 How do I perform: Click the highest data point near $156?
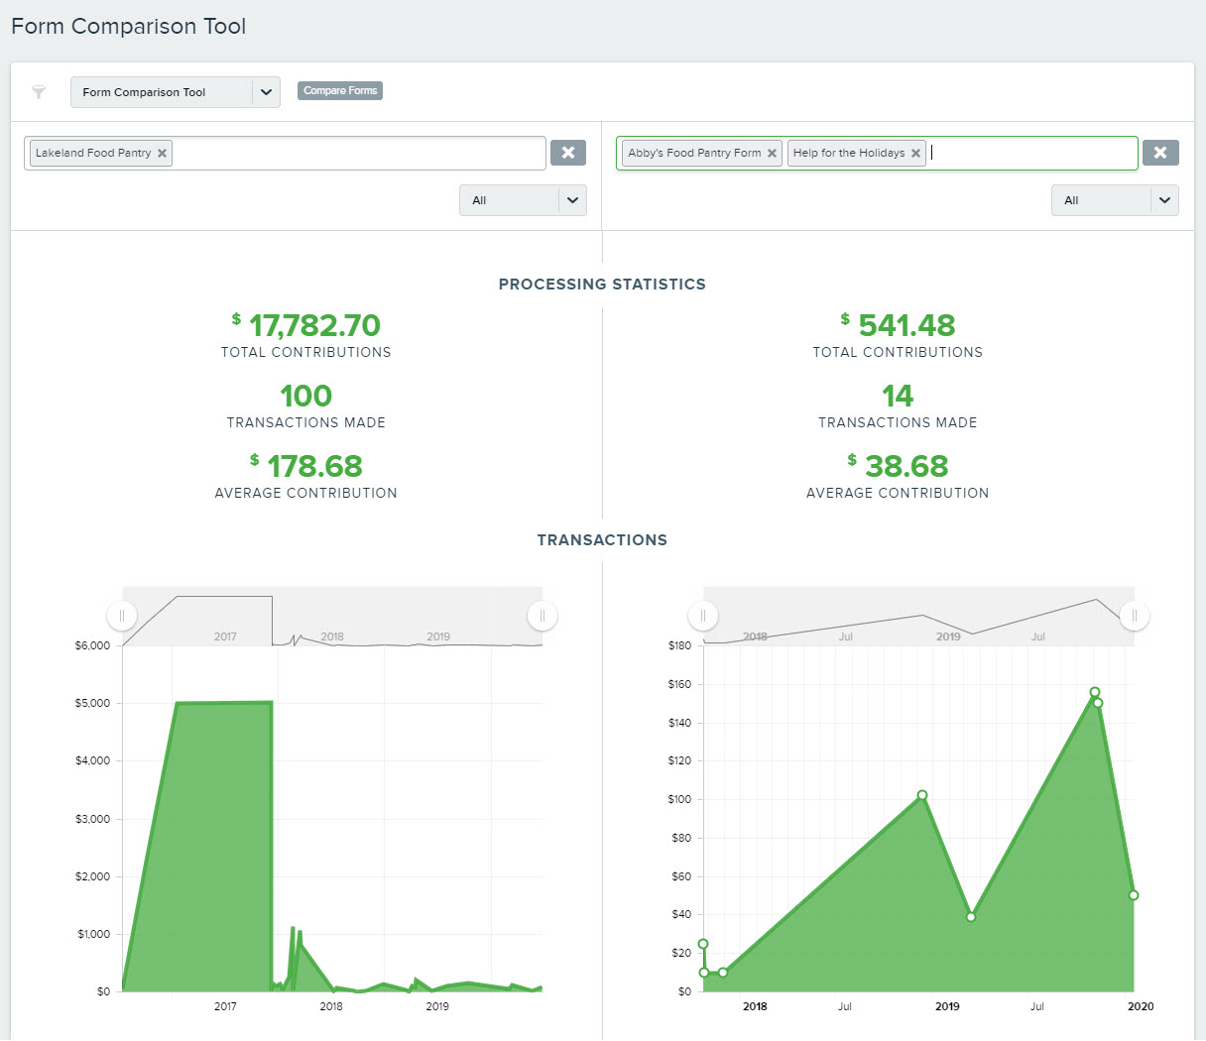(1095, 692)
